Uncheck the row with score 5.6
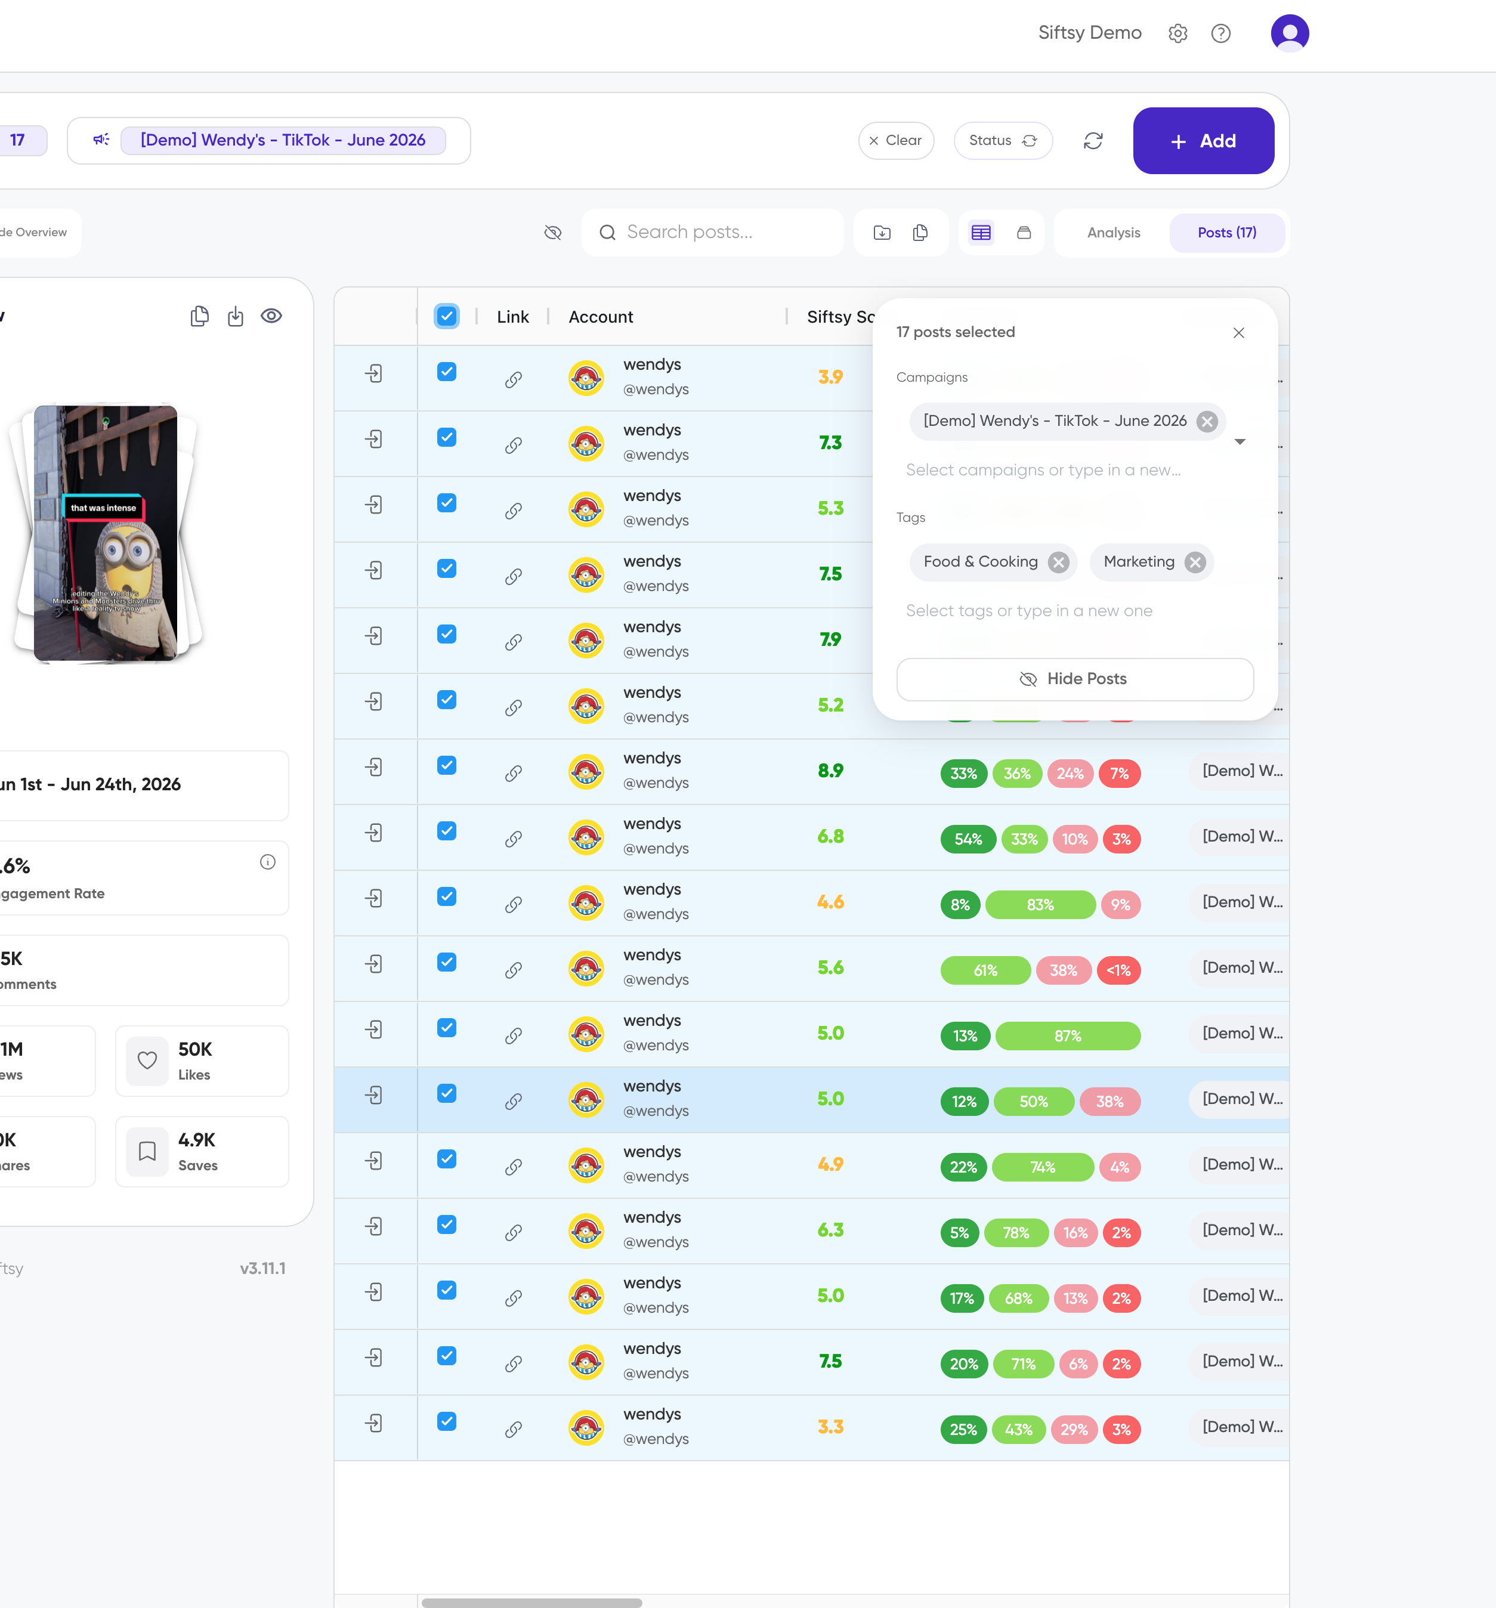 [447, 961]
